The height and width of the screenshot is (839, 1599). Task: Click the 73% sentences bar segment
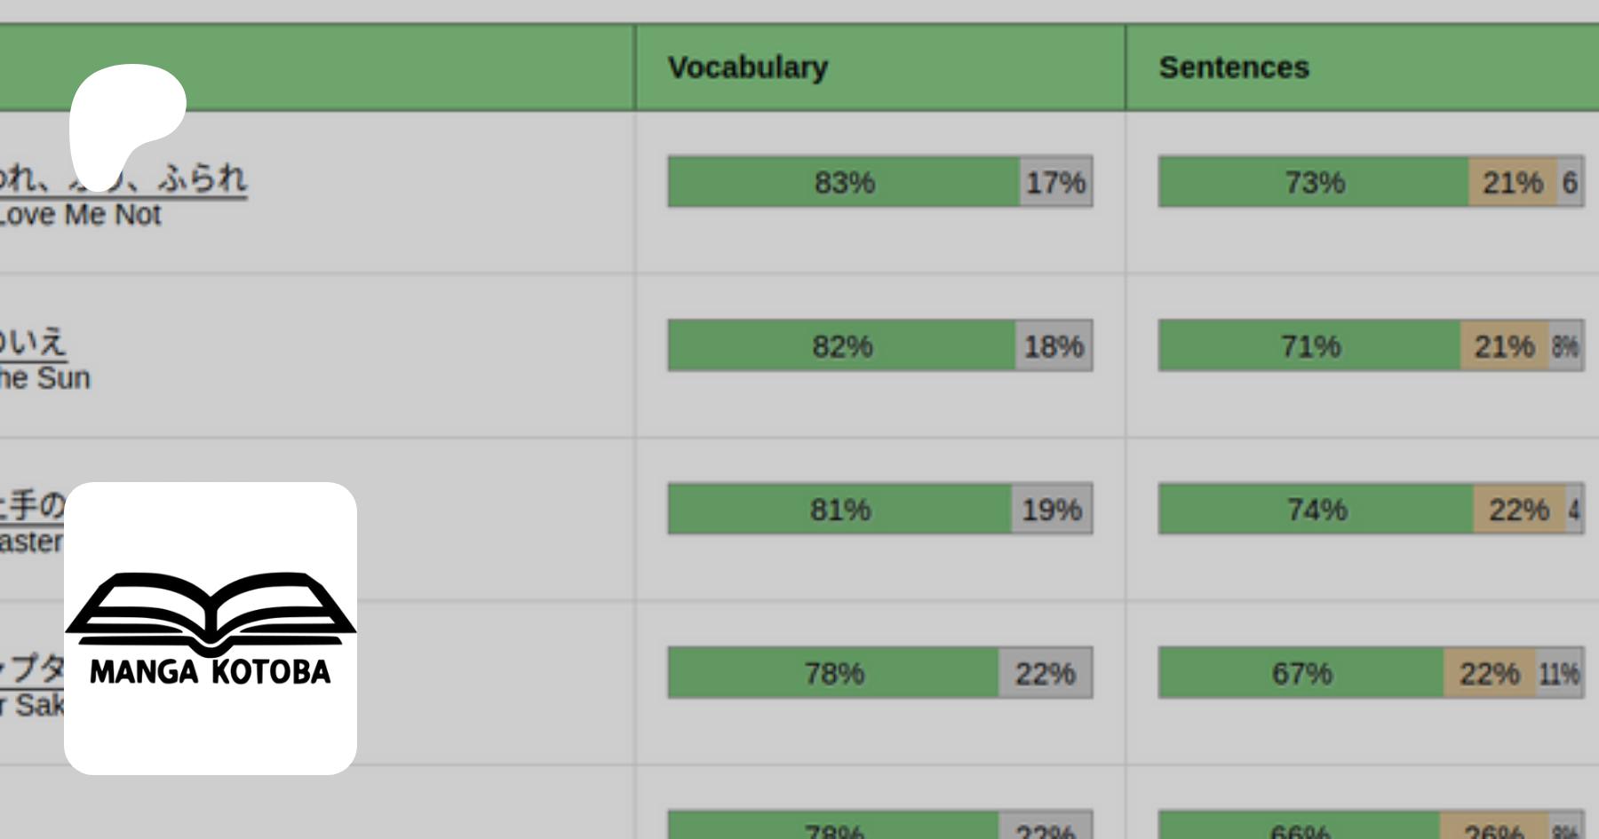pos(1313,182)
